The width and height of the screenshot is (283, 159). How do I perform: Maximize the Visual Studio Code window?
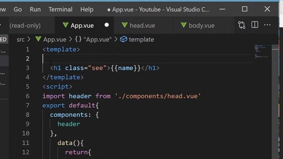245,9
